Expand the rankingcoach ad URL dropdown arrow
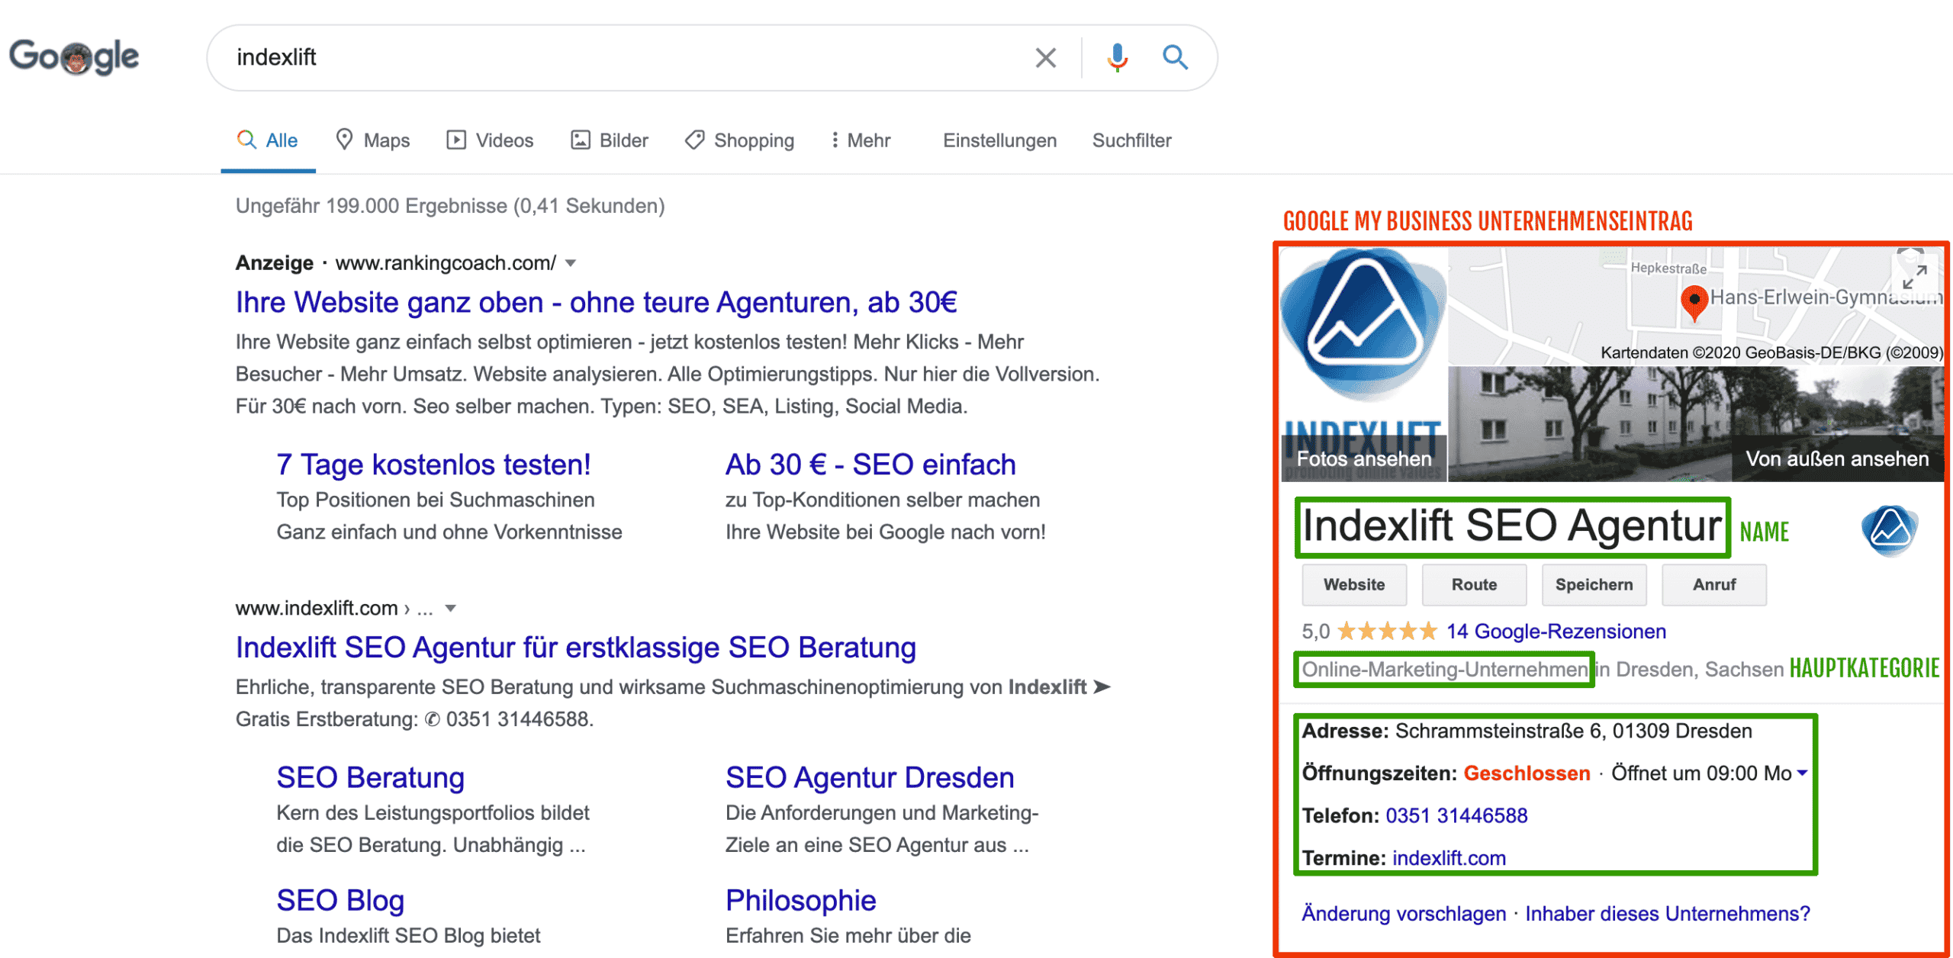This screenshot has width=1953, height=958. (x=571, y=263)
